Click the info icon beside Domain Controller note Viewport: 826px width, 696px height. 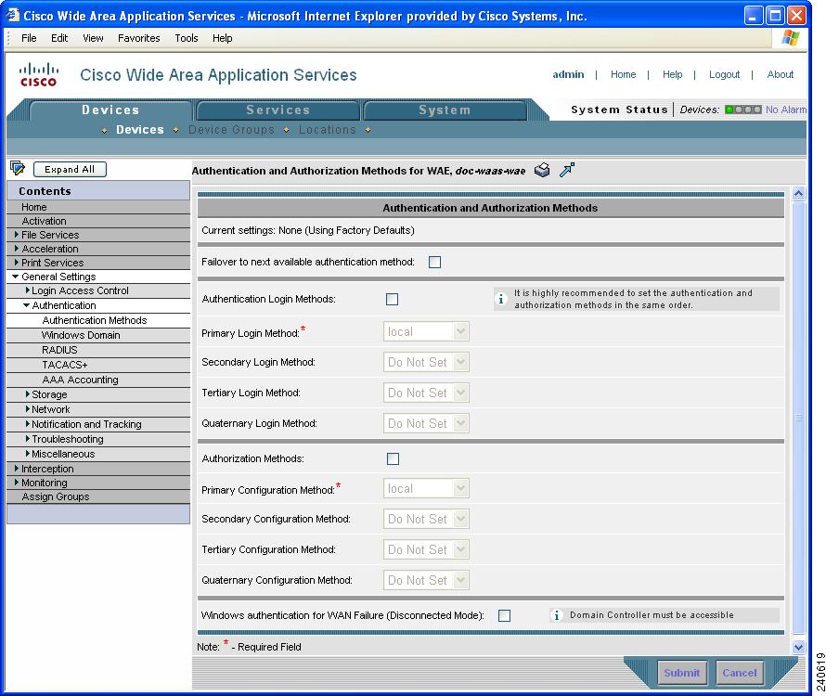click(x=556, y=615)
